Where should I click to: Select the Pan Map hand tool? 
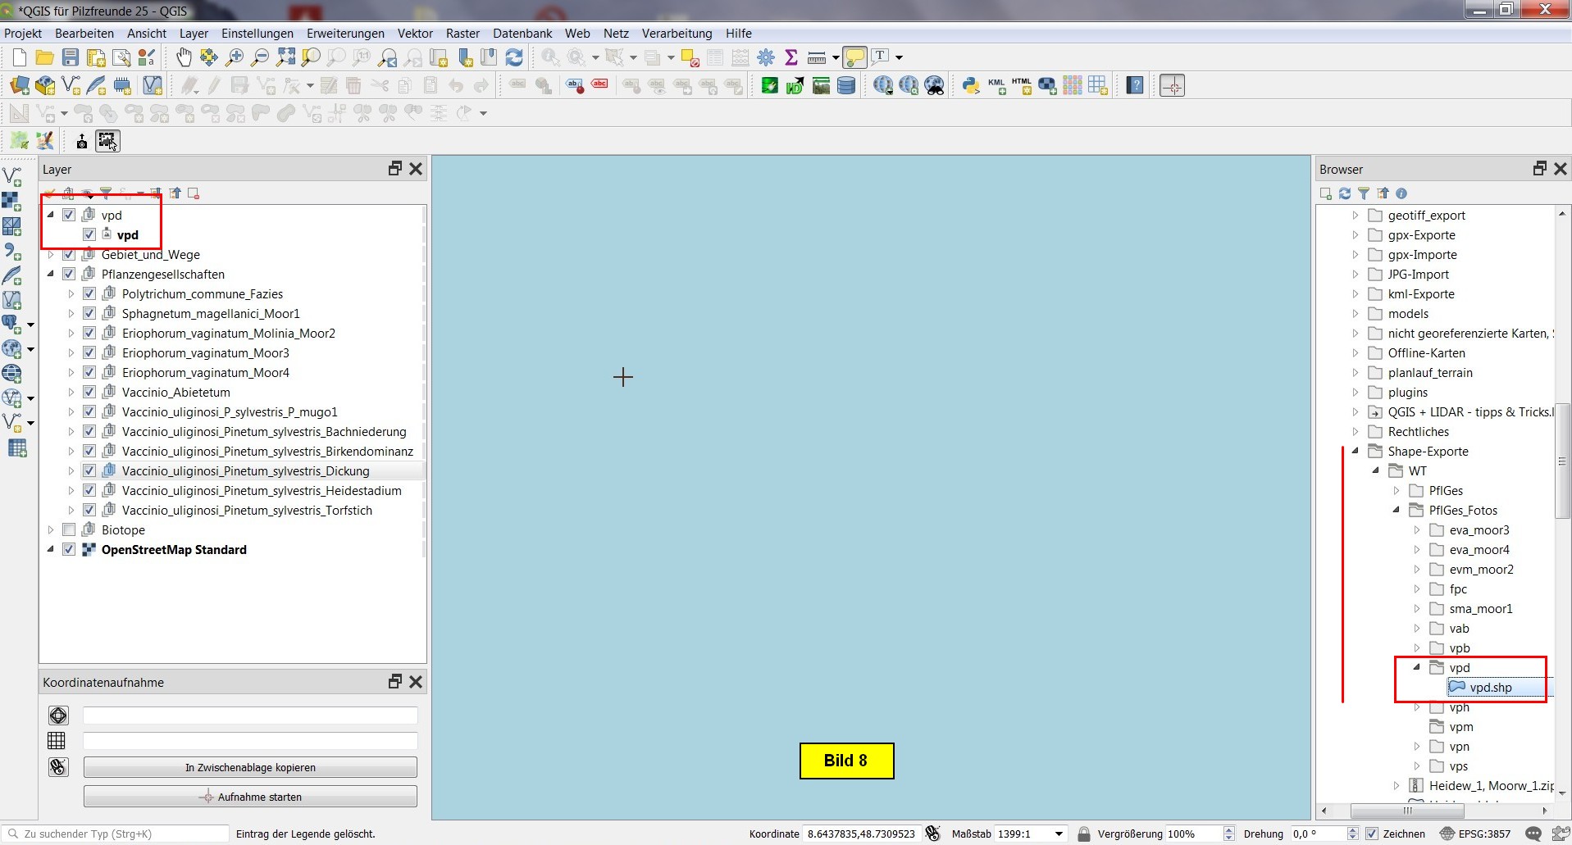184,57
